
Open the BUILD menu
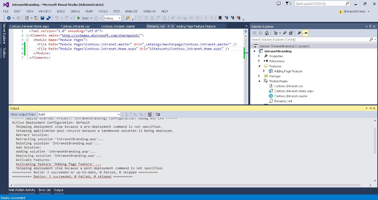pyautogui.click(x=61, y=11)
